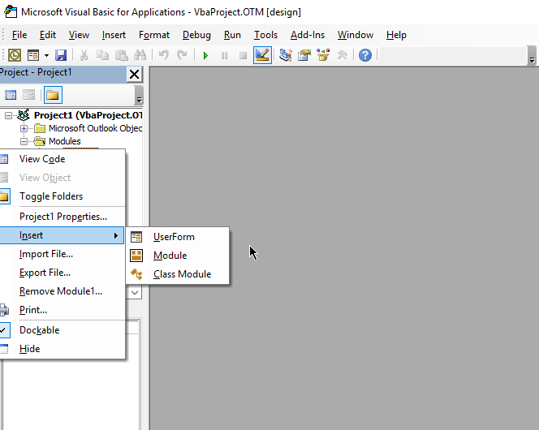The image size is (539, 430).
Task: Insert a Class Module from the submenu
Action: [178, 274]
